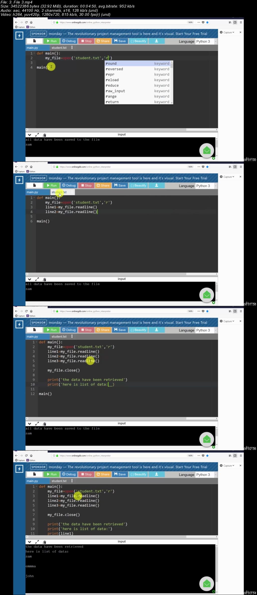Click the OnlineGDB lightning logo in the 00:01:00 frame

(x=19, y=36)
